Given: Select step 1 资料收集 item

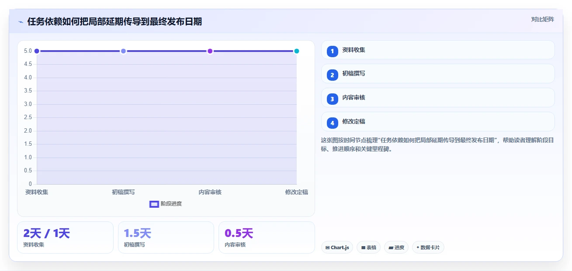Looking at the screenshot, I should 438,50.
